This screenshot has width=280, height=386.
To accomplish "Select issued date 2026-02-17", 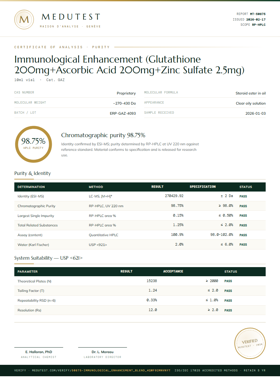I will click(256, 20).
